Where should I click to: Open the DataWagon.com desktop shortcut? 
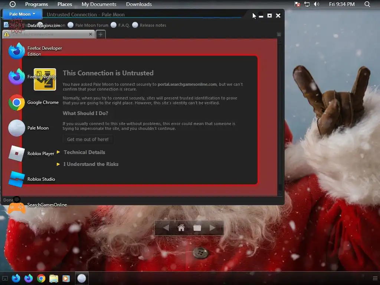point(16,26)
